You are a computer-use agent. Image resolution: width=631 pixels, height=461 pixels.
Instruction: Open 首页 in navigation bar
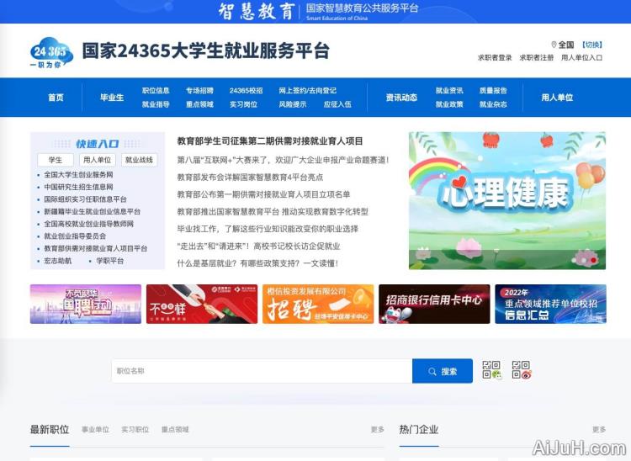(x=56, y=98)
